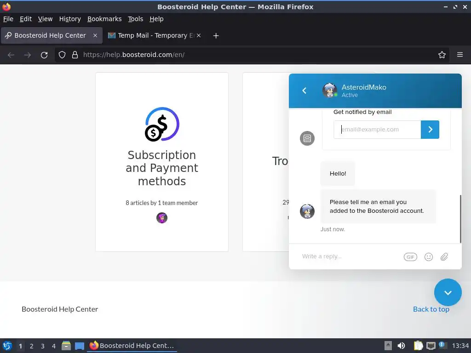The image size is (471, 353).
Task: Close the Temp Mail tab
Action: coord(199,35)
